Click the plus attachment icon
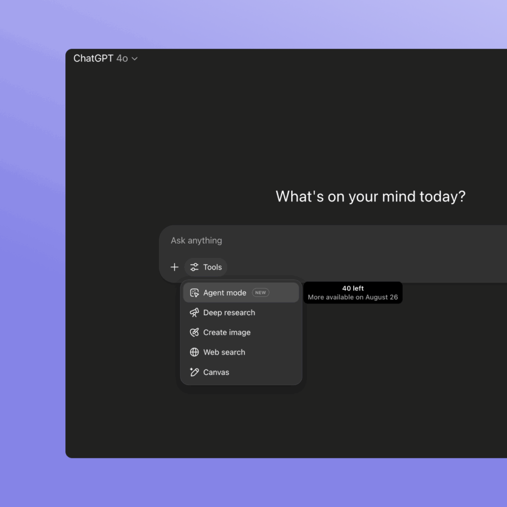The image size is (507, 507). pyautogui.click(x=174, y=267)
